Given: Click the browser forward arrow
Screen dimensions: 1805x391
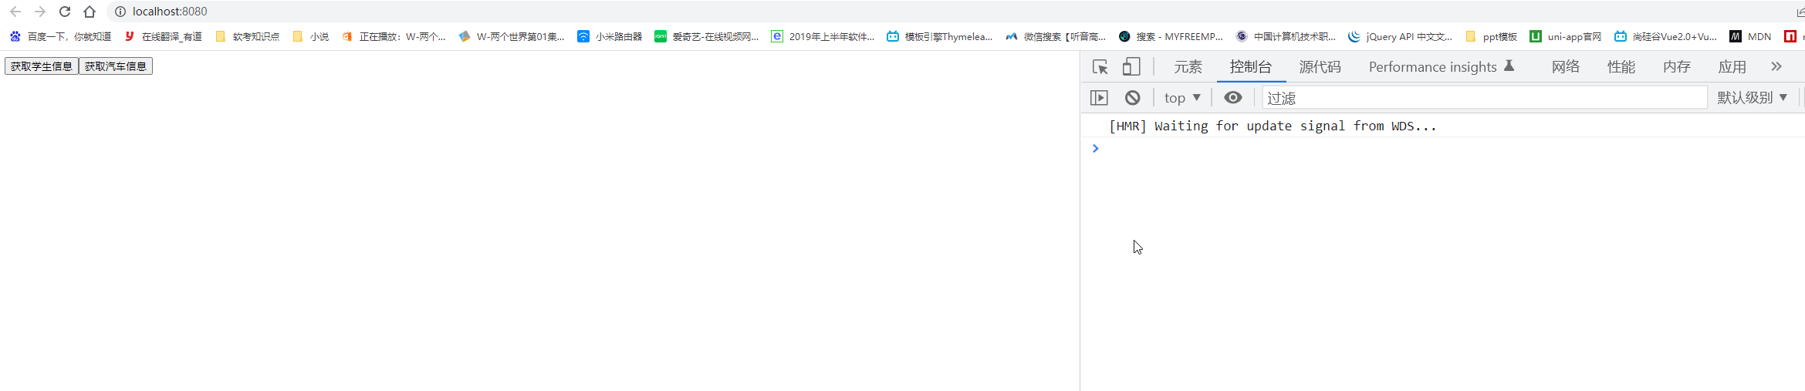Looking at the screenshot, I should click(x=40, y=12).
